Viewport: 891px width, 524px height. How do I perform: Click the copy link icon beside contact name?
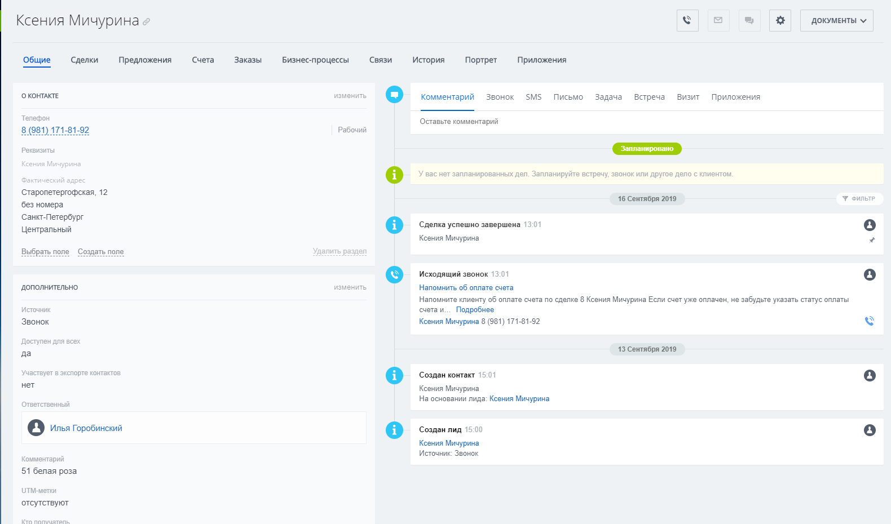pyautogui.click(x=147, y=22)
